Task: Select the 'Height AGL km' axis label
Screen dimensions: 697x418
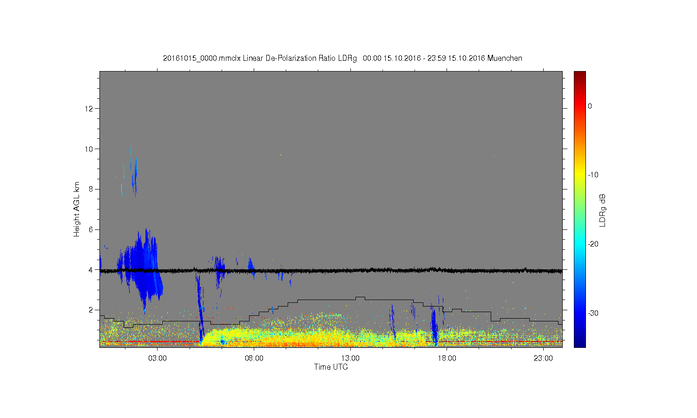Action: [77, 209]
